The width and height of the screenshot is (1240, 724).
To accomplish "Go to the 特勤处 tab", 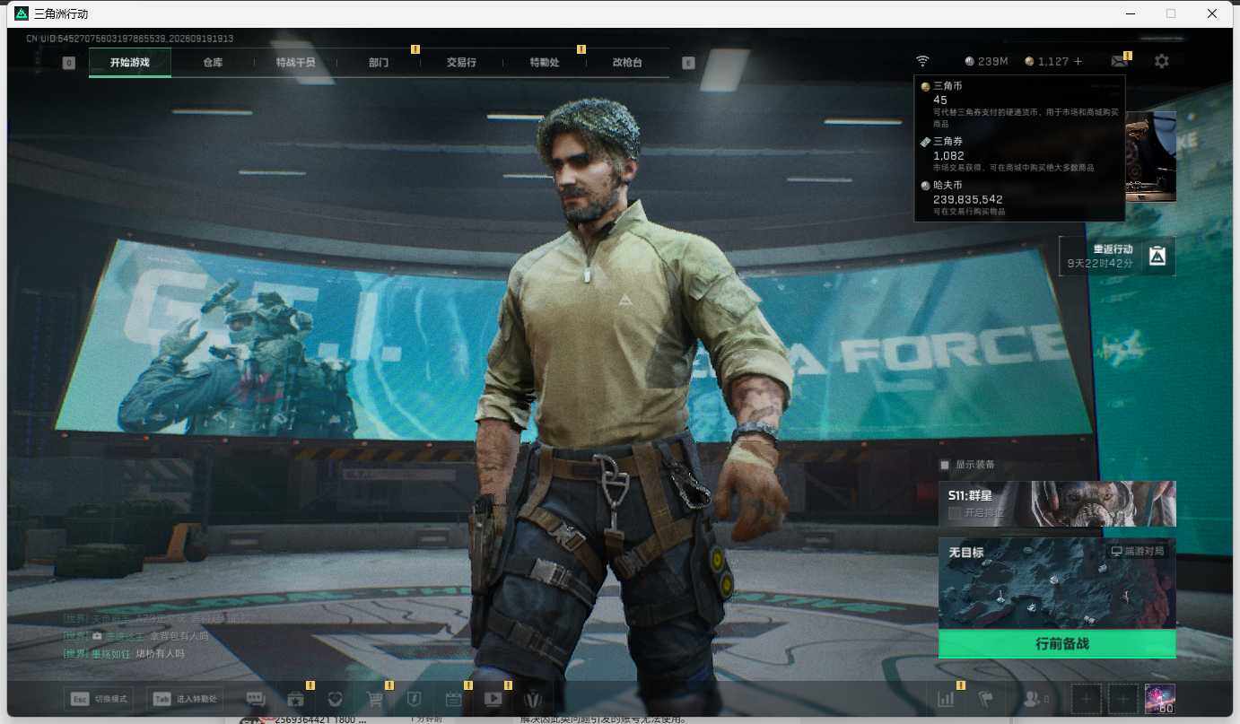I will pos(545,63).
